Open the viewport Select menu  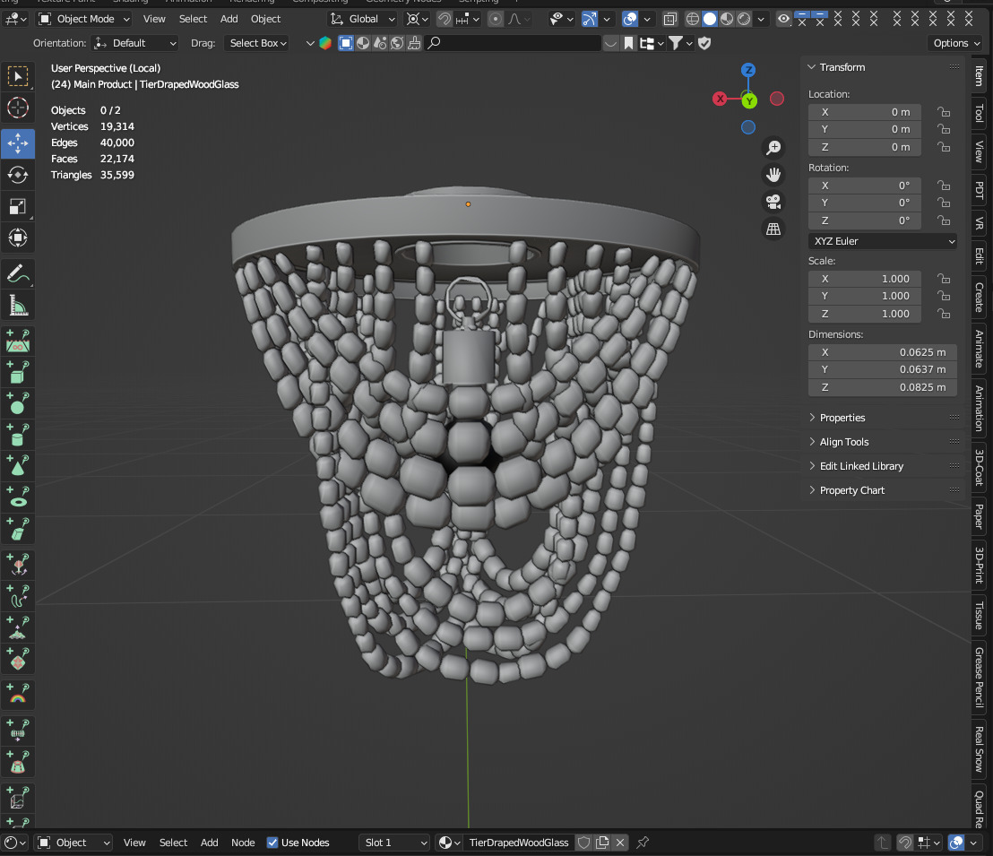click(x=194, y=19)
